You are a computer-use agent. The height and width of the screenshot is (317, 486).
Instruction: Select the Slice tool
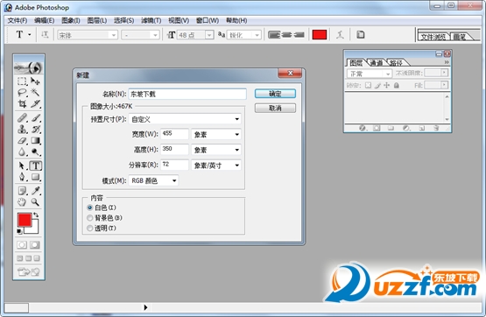click(x=35, y=104)
